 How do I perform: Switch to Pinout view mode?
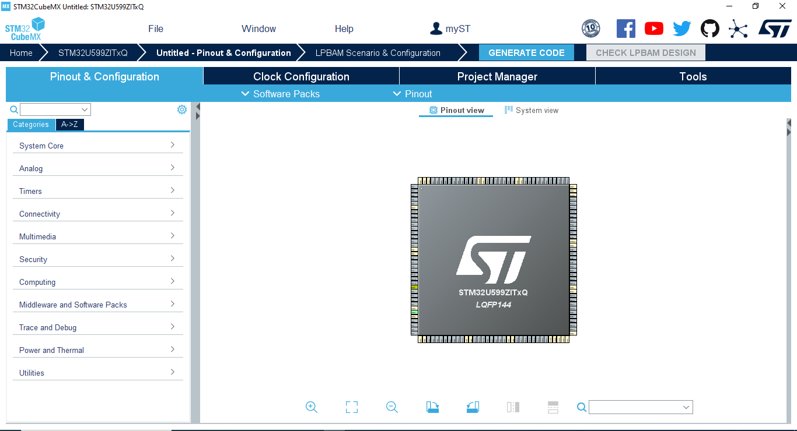[456, 110]
